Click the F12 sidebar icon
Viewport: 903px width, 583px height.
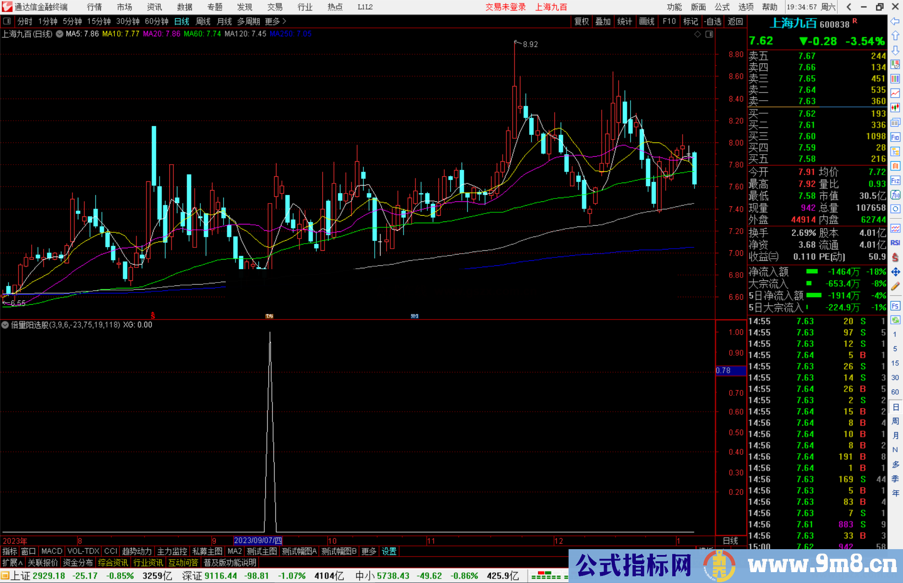tap(895, 181)
